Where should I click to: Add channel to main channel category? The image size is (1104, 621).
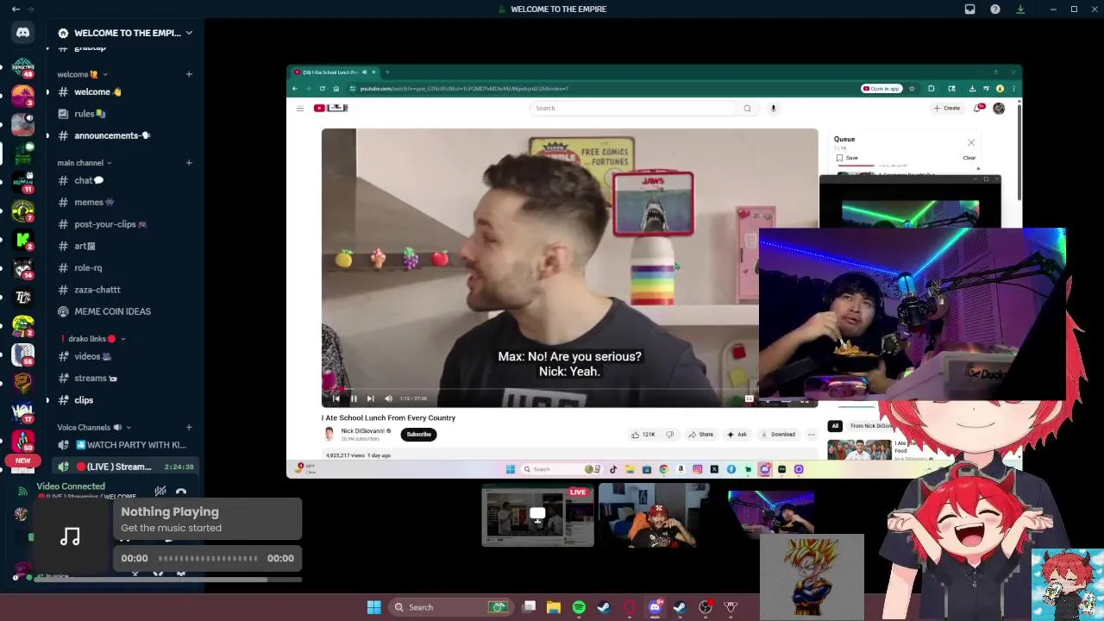click(x=189, y=163)
